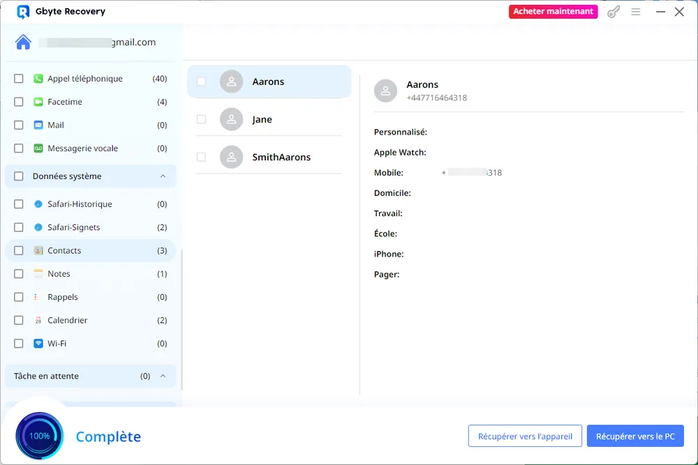Open the Safari-Signets category
Viewport: 698px width, 465px height.
73,227
